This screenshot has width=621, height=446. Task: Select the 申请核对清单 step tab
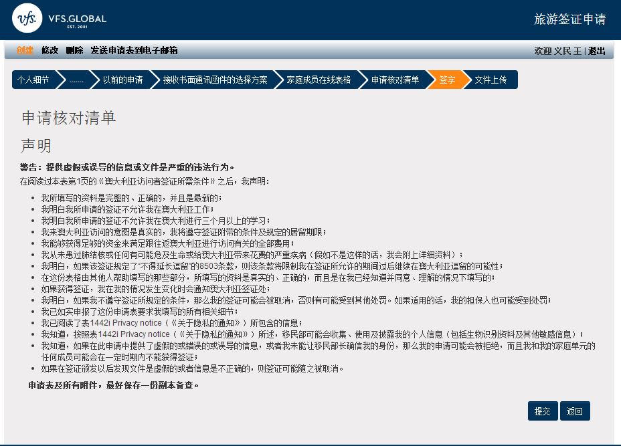395,80
